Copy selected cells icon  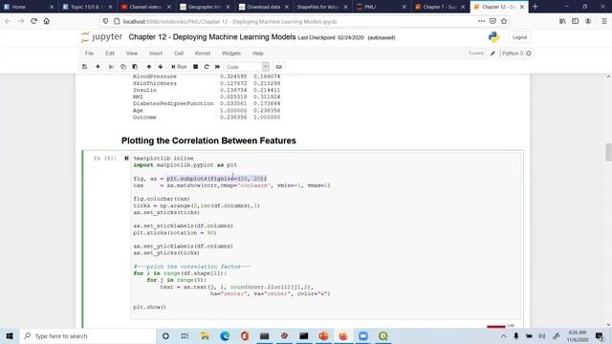(123, 67)
